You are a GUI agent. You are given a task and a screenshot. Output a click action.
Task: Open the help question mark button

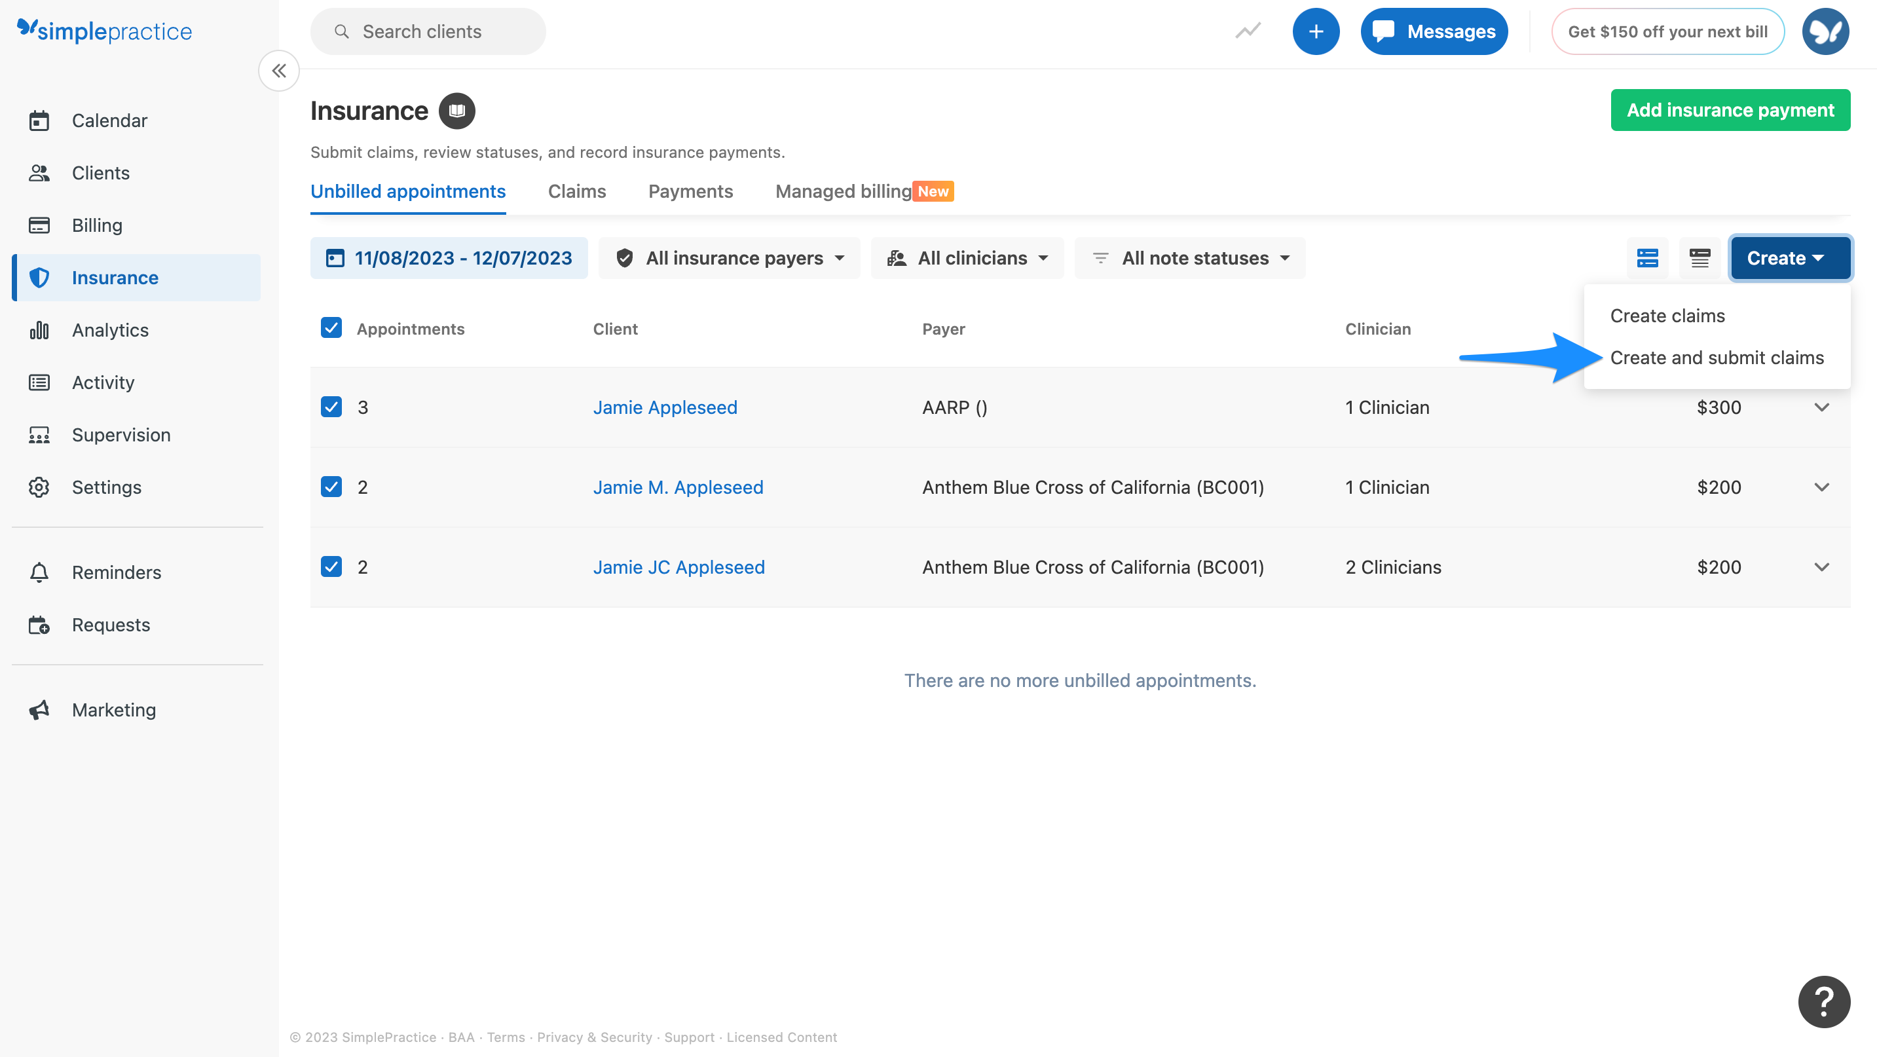(x=1824, y=1001)
